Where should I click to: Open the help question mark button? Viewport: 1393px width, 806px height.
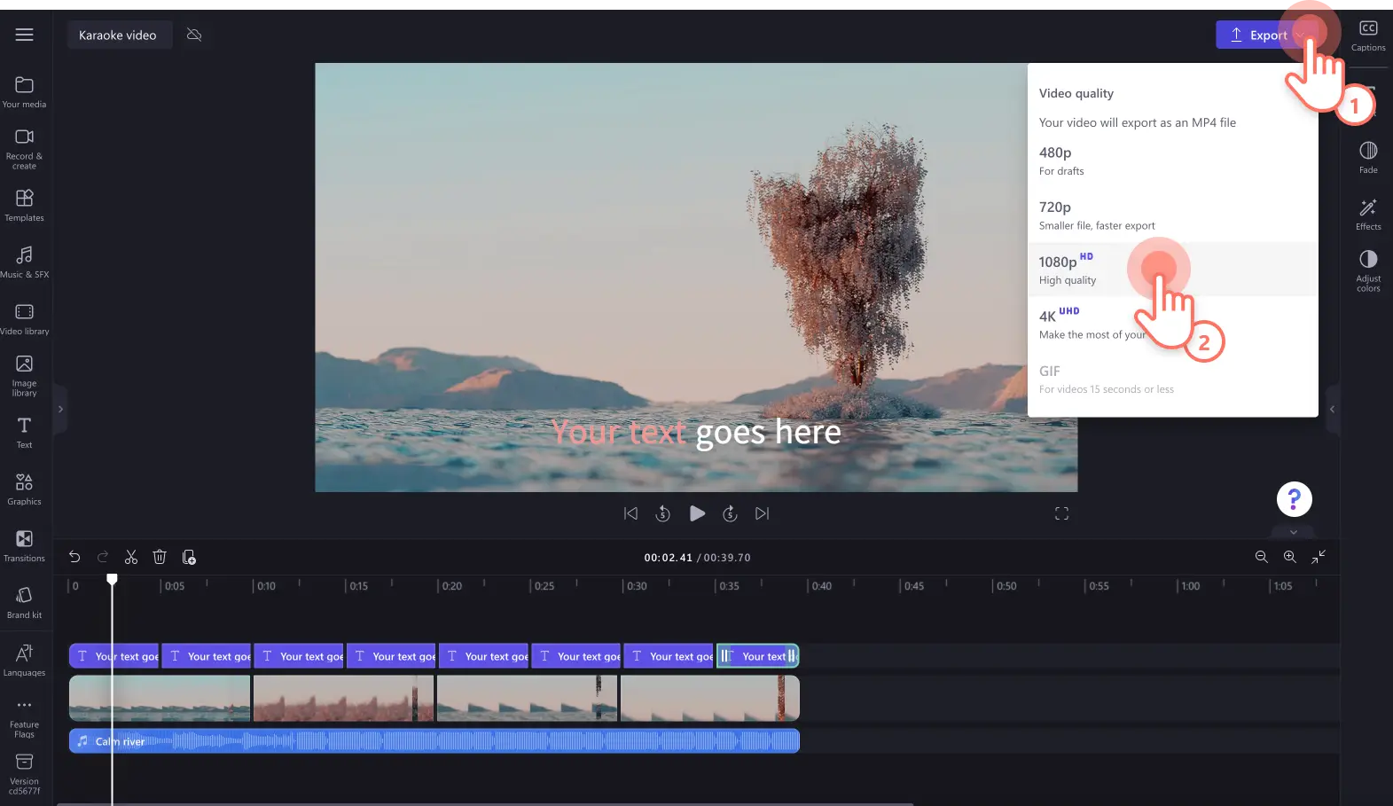1294,499
